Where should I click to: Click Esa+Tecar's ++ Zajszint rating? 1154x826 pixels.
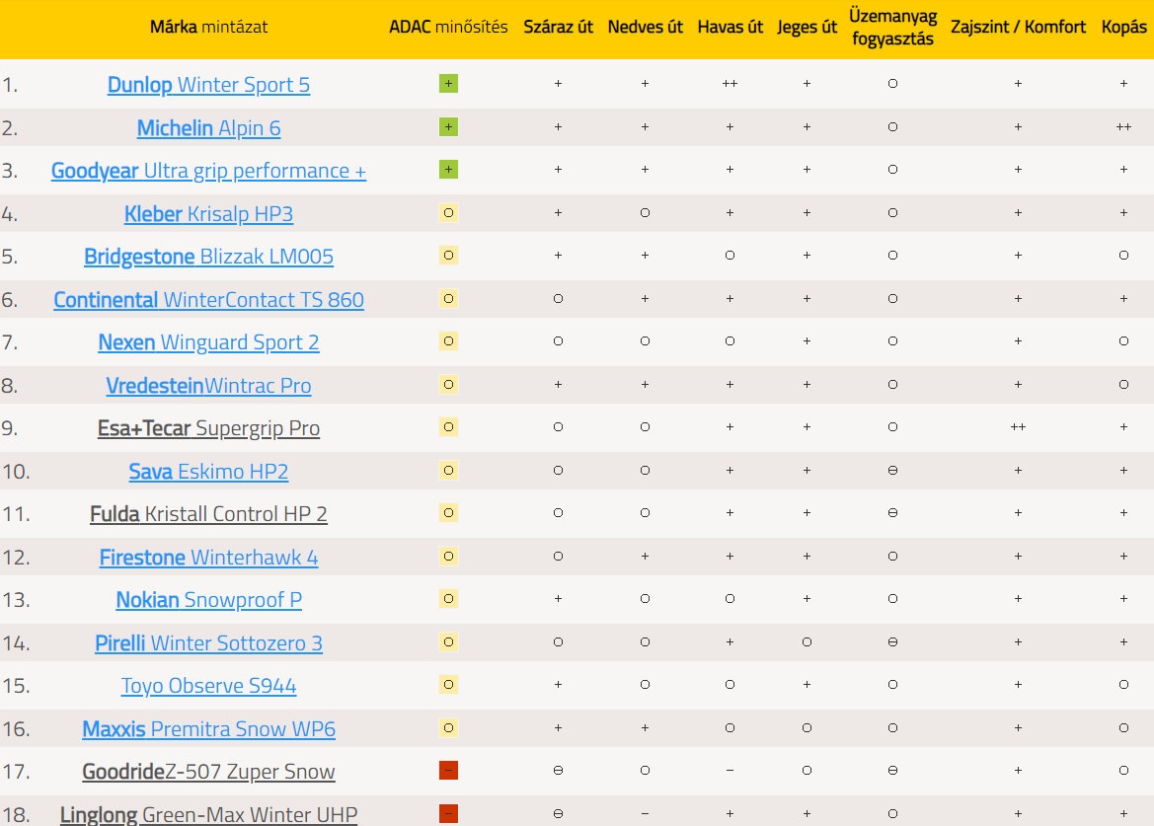[x=1018, y=427]
